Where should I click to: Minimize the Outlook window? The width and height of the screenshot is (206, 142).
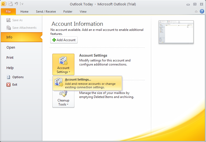pyautogui.click(x=188, y=4)
